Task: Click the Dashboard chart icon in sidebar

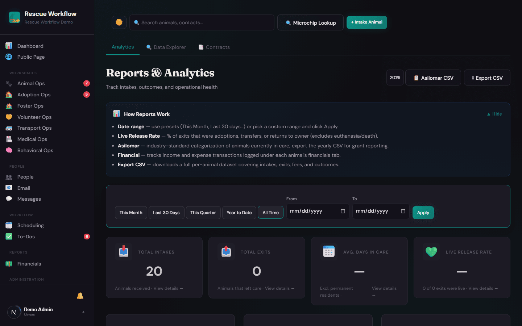Action: 9,46
